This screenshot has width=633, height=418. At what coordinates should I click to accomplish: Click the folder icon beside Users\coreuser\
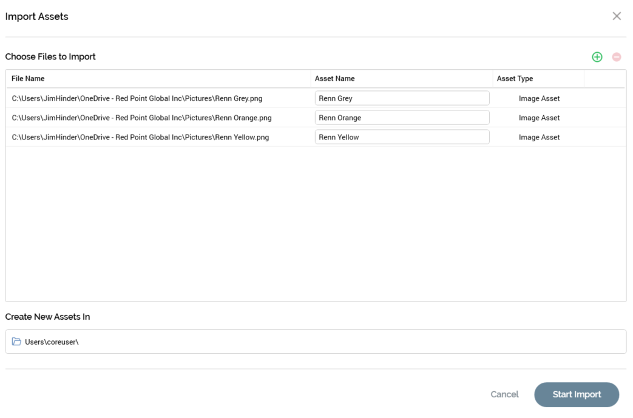pos(16,342)
